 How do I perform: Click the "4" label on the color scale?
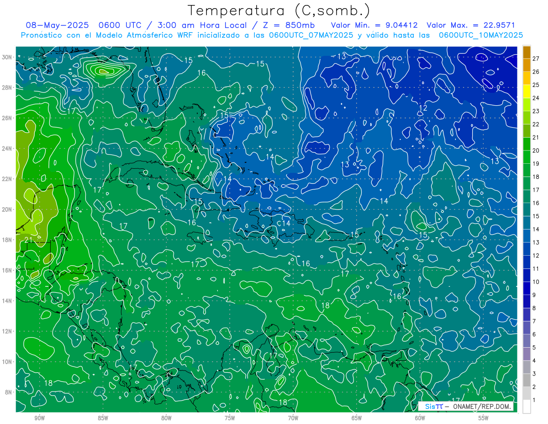tap(534, 360)
